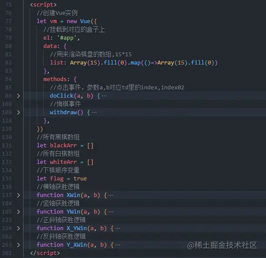Click the whiteArr variable

tap(63, 162)
